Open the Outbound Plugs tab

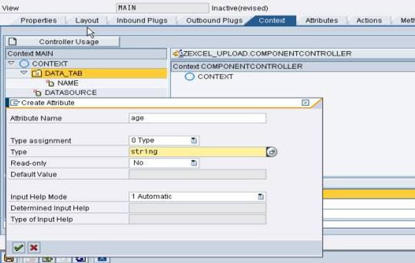[x=214, y=20]
